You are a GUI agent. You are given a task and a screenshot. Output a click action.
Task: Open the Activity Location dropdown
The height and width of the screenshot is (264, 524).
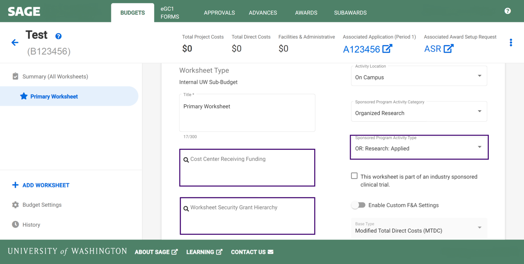(480, 76)
